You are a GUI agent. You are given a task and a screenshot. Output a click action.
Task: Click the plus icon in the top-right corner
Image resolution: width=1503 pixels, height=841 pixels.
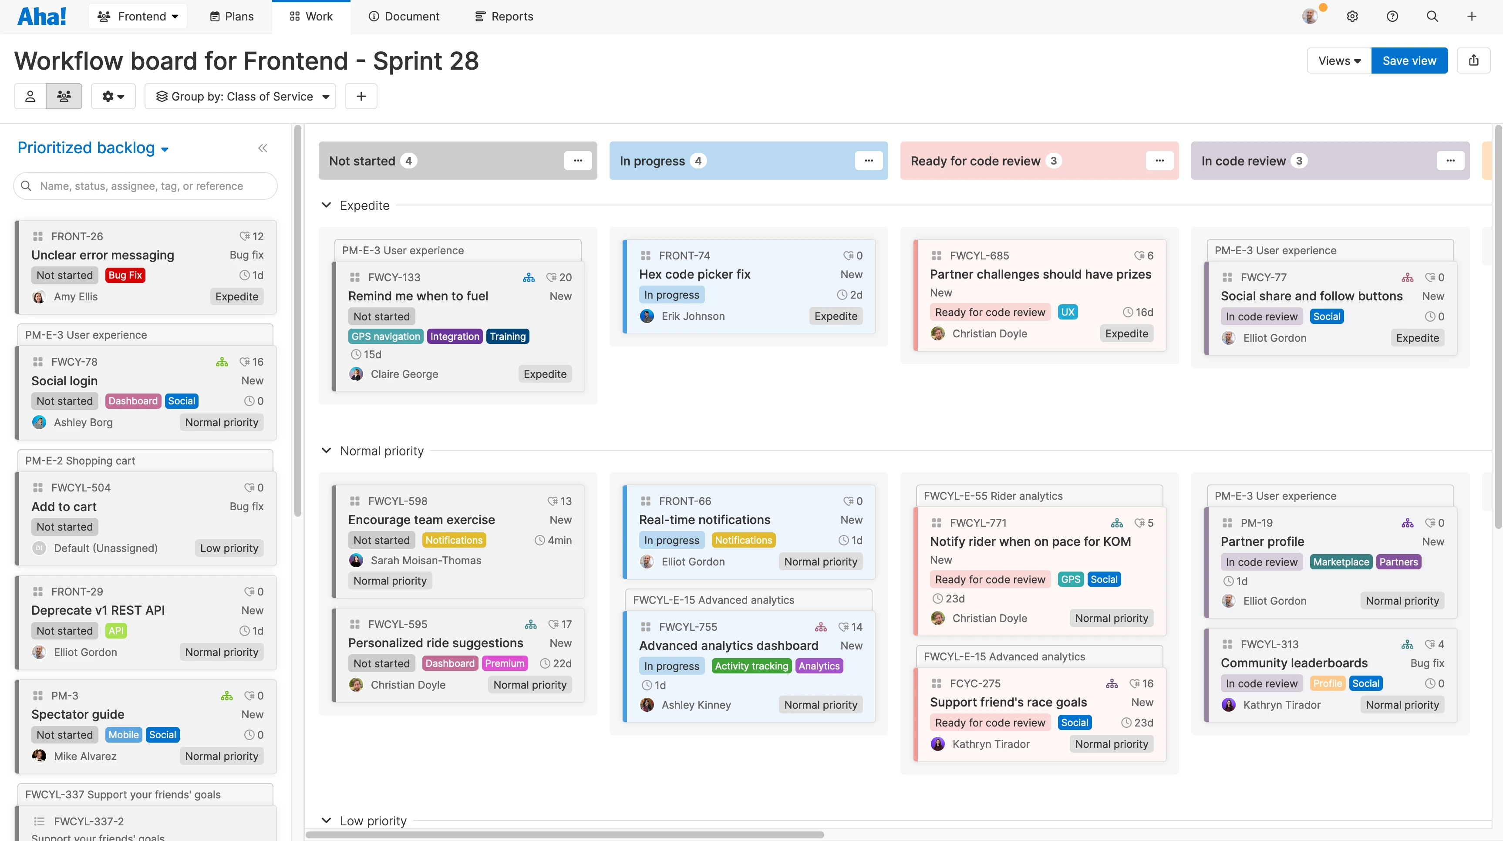(x=1473, y=16)
